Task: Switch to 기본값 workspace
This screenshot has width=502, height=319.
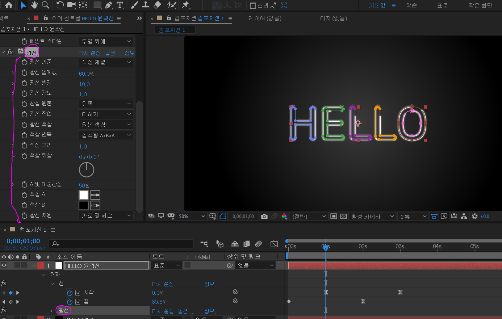Action: coord(377,5)
